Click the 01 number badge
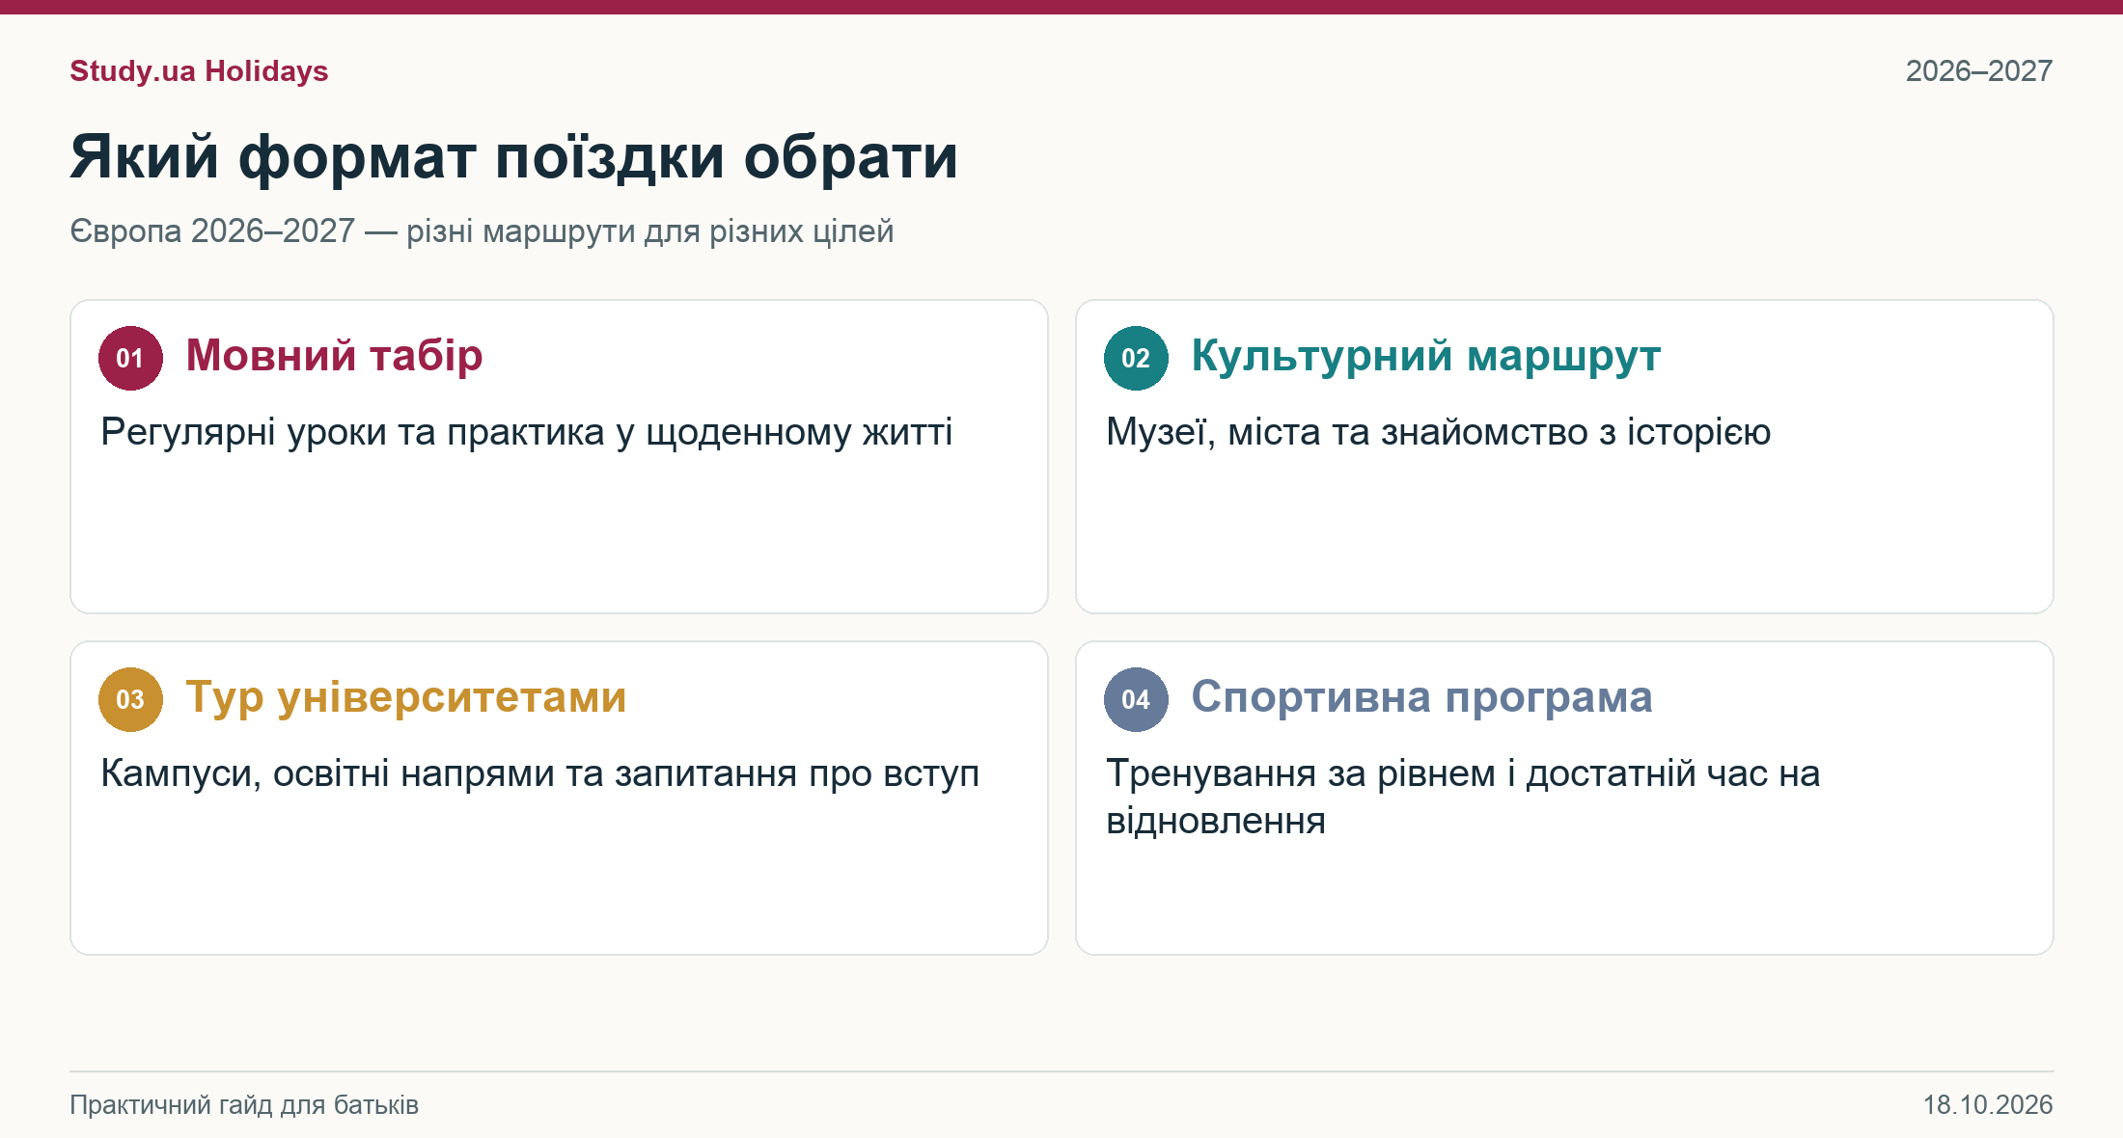The height and width of the screenshot is (1138, 2123). click(x=130, y=358)
